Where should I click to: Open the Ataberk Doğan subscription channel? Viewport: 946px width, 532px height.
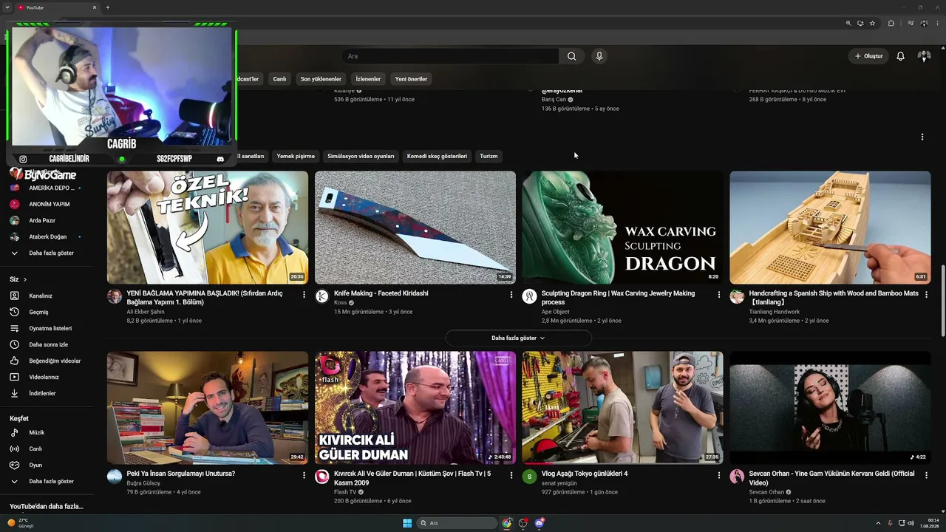click(47, 236)
